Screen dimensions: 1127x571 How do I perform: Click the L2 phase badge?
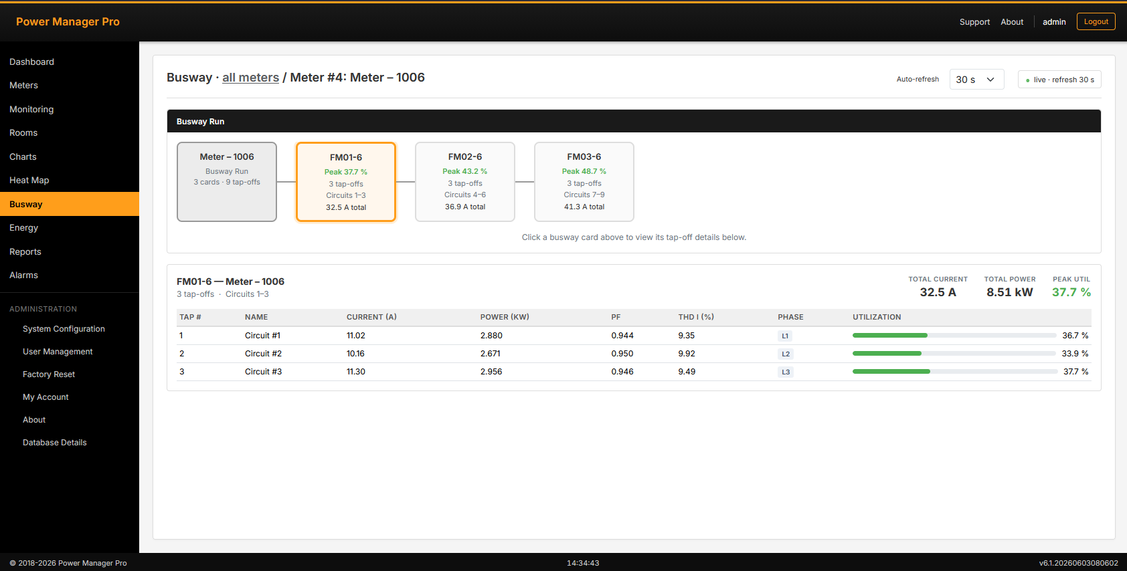[786, 354]
